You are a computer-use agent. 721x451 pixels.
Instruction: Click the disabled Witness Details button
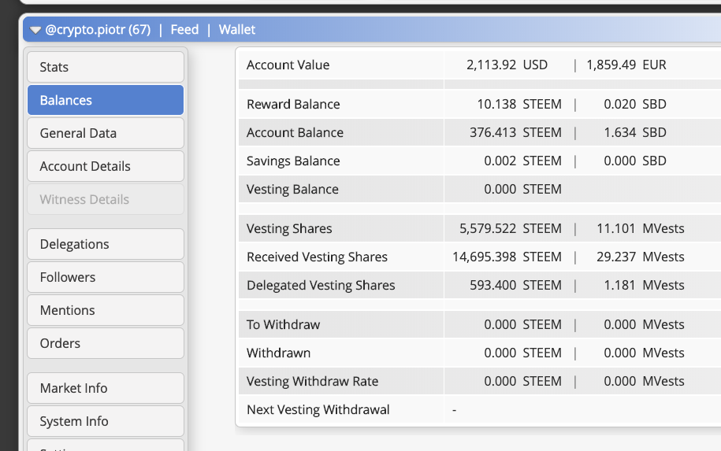coord(106,199)
